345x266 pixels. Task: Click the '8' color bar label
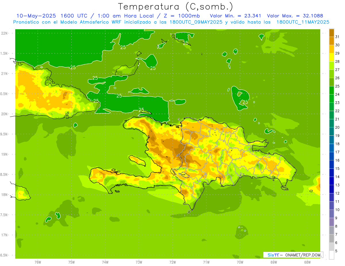tap(336, 226)
